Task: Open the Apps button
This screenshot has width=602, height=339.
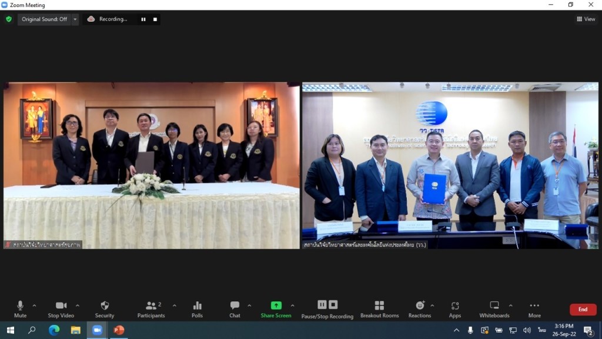Action: click(x=455, y=308)
